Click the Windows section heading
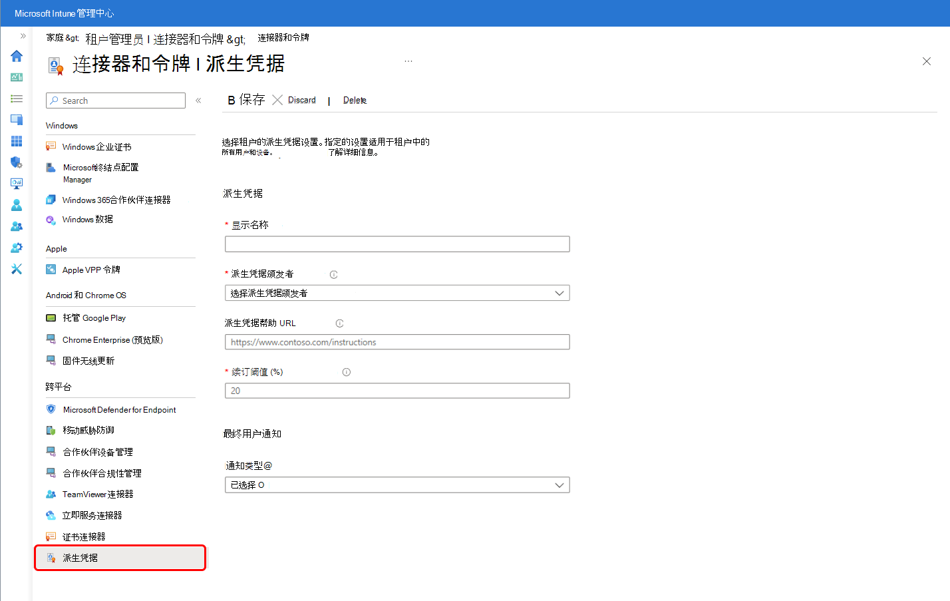The height and width of the screenshot is (601, 950). pyautogui.click(x=62, y=126)
